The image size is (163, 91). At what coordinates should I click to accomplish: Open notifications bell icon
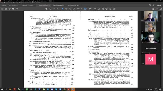153,5
